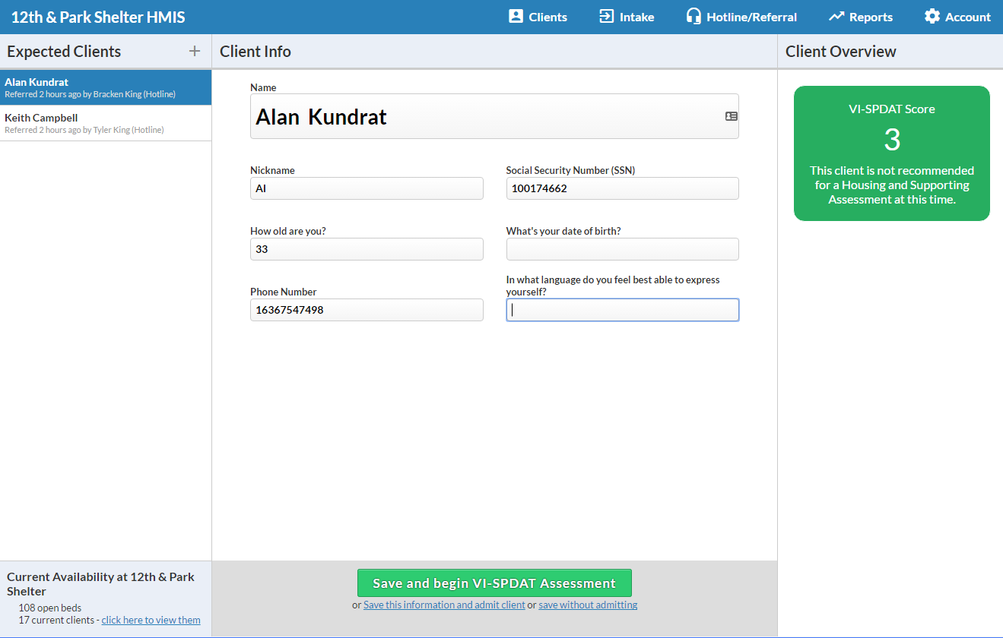This screenshot has width=1003, height=638.
Task: Click the Client Info heading
Action: pyautogui.click(x=256, y=52)
